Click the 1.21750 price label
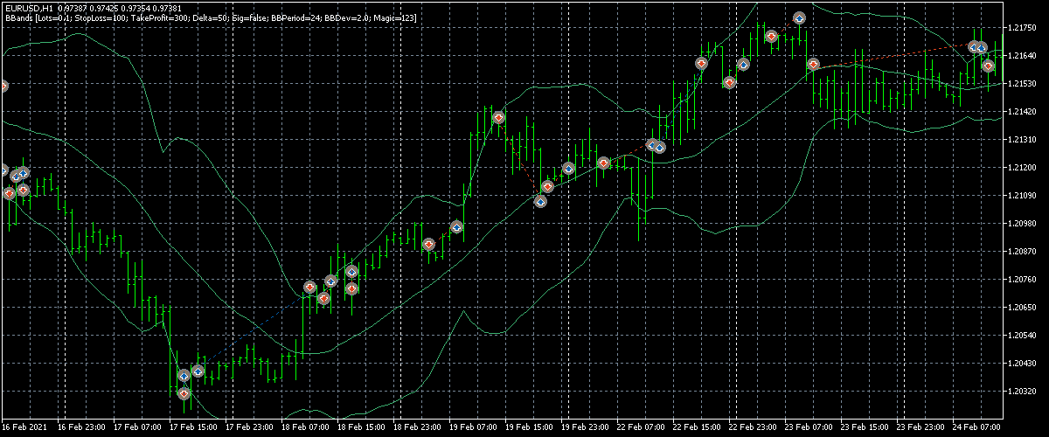Screen dimensions: 1049x437 pos(1021,28)
